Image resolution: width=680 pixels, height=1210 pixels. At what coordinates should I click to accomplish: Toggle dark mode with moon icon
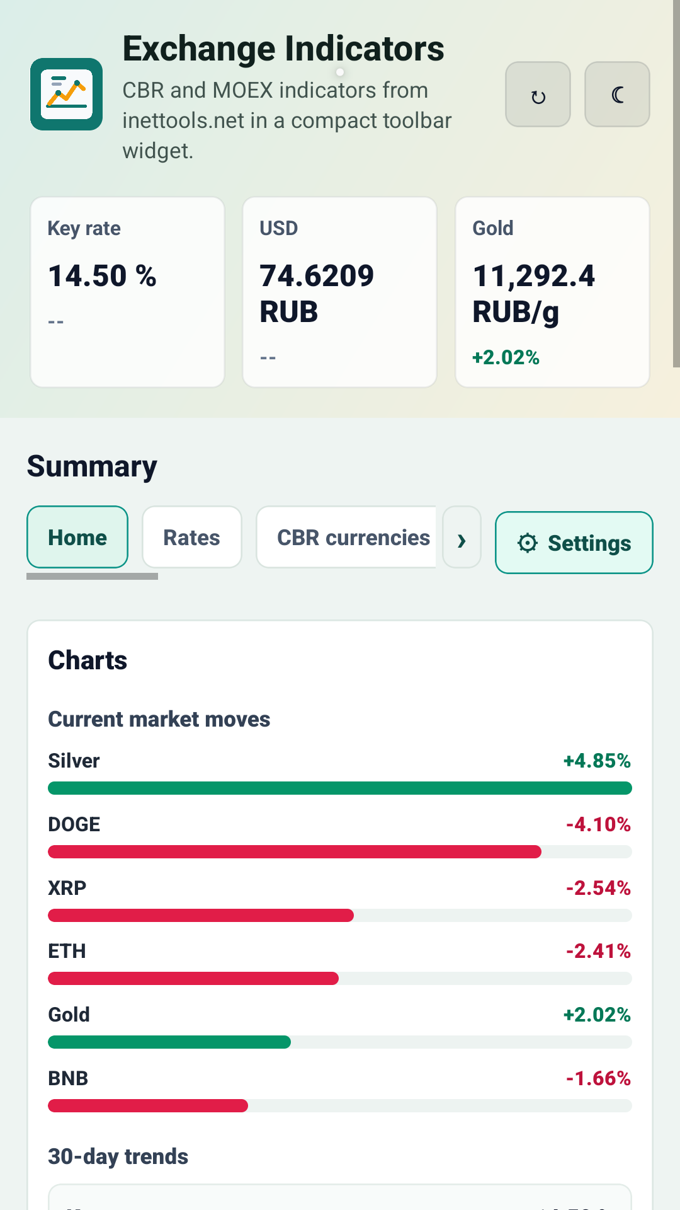(617, 95)
